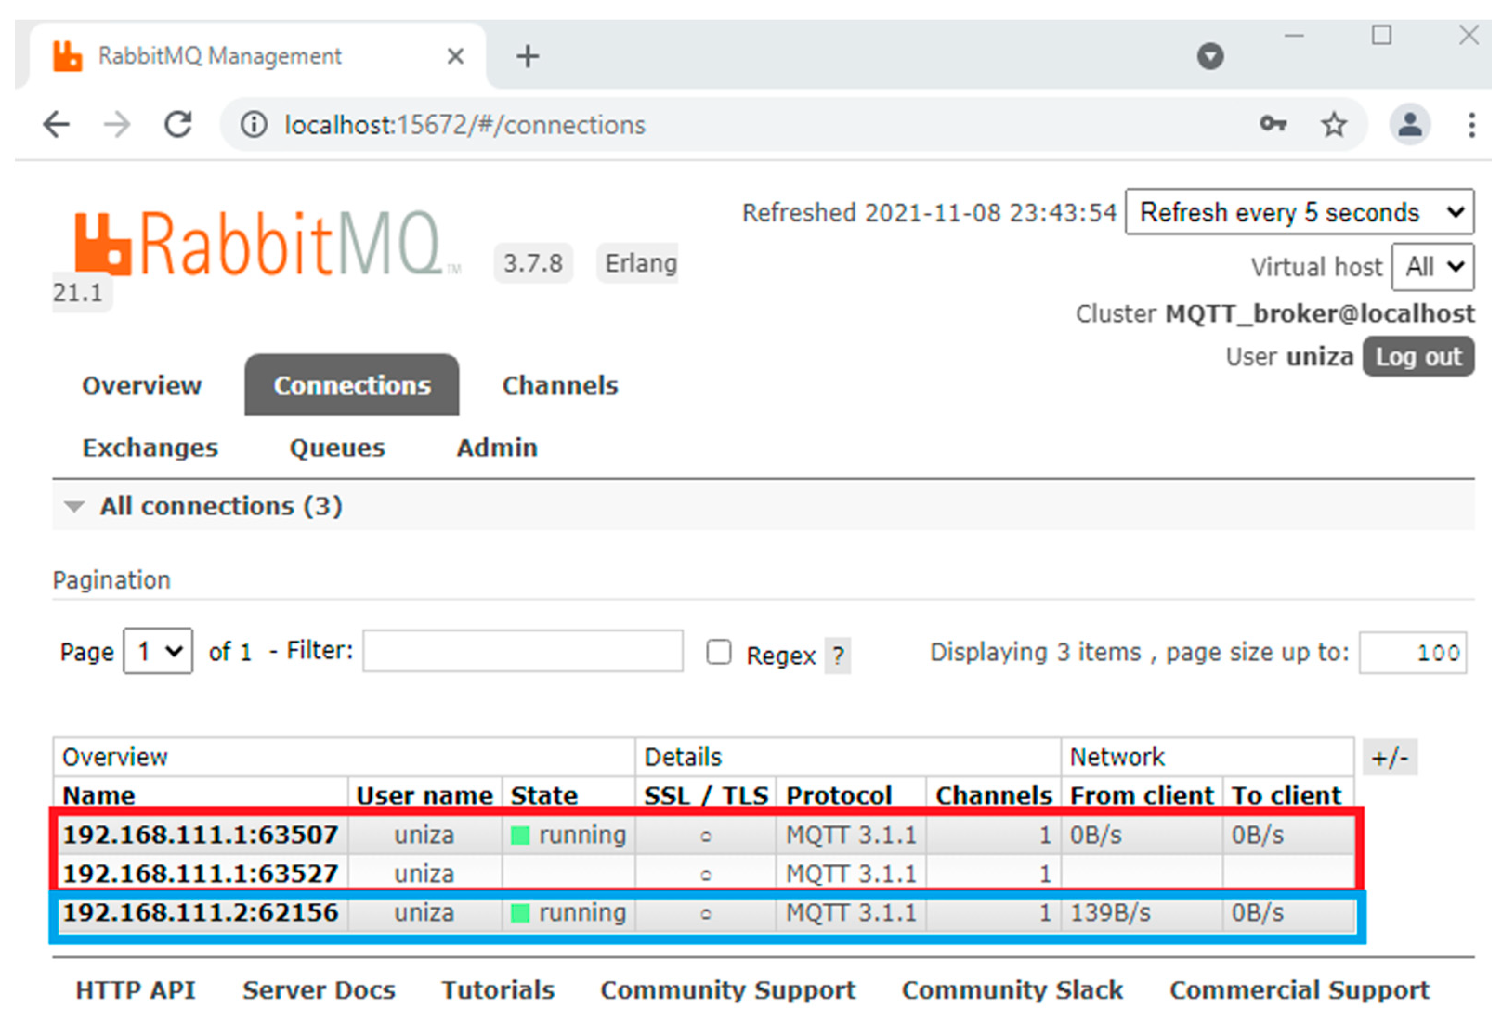This screenshot has width=1502, height=1020.
Task: Open Chrome three-dot menu
Action: pyautogui.click(x=1472, y=125)
